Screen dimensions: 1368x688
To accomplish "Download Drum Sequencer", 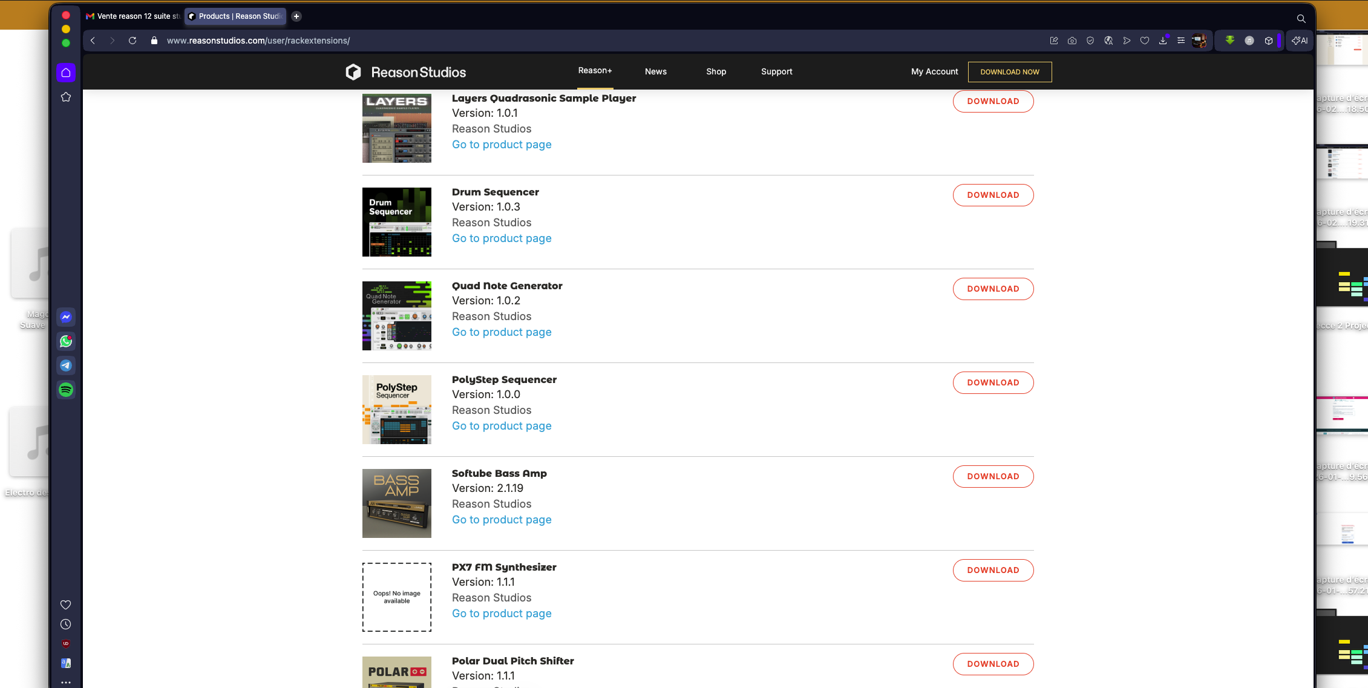I will coord(993,195).
